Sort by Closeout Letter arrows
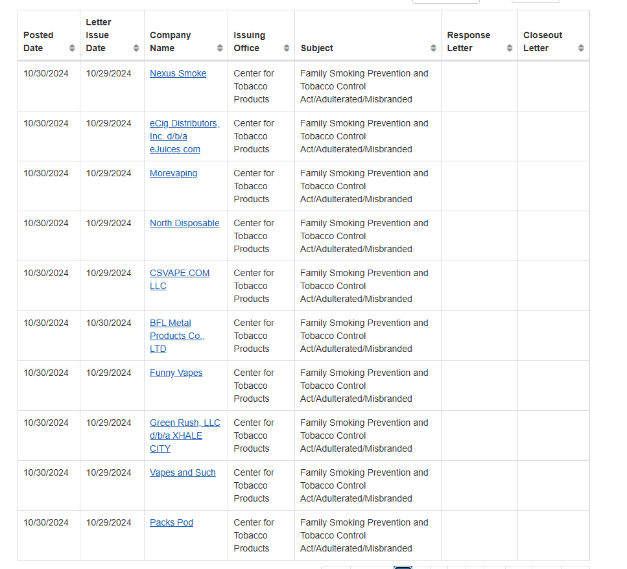 coord(581,48)
